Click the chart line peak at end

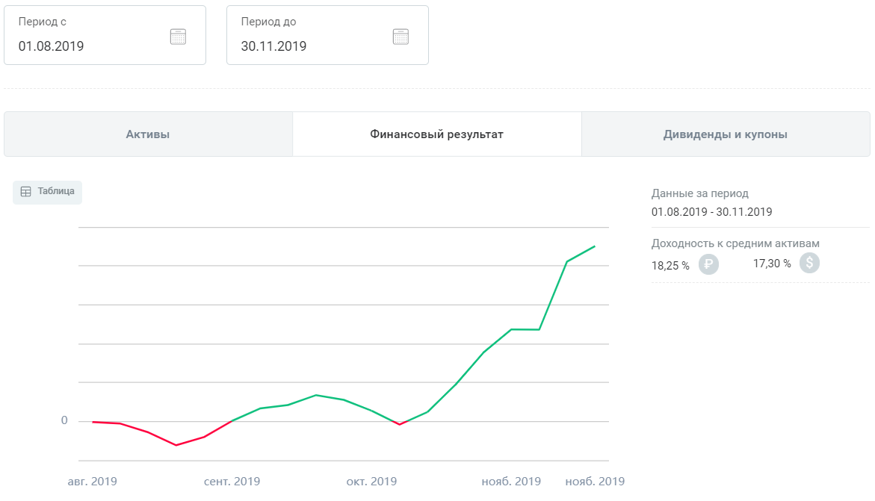[x=595, y=246]
